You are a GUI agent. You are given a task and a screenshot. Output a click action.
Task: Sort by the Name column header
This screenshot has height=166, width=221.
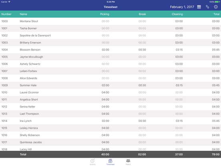click(x=23, y=14)
